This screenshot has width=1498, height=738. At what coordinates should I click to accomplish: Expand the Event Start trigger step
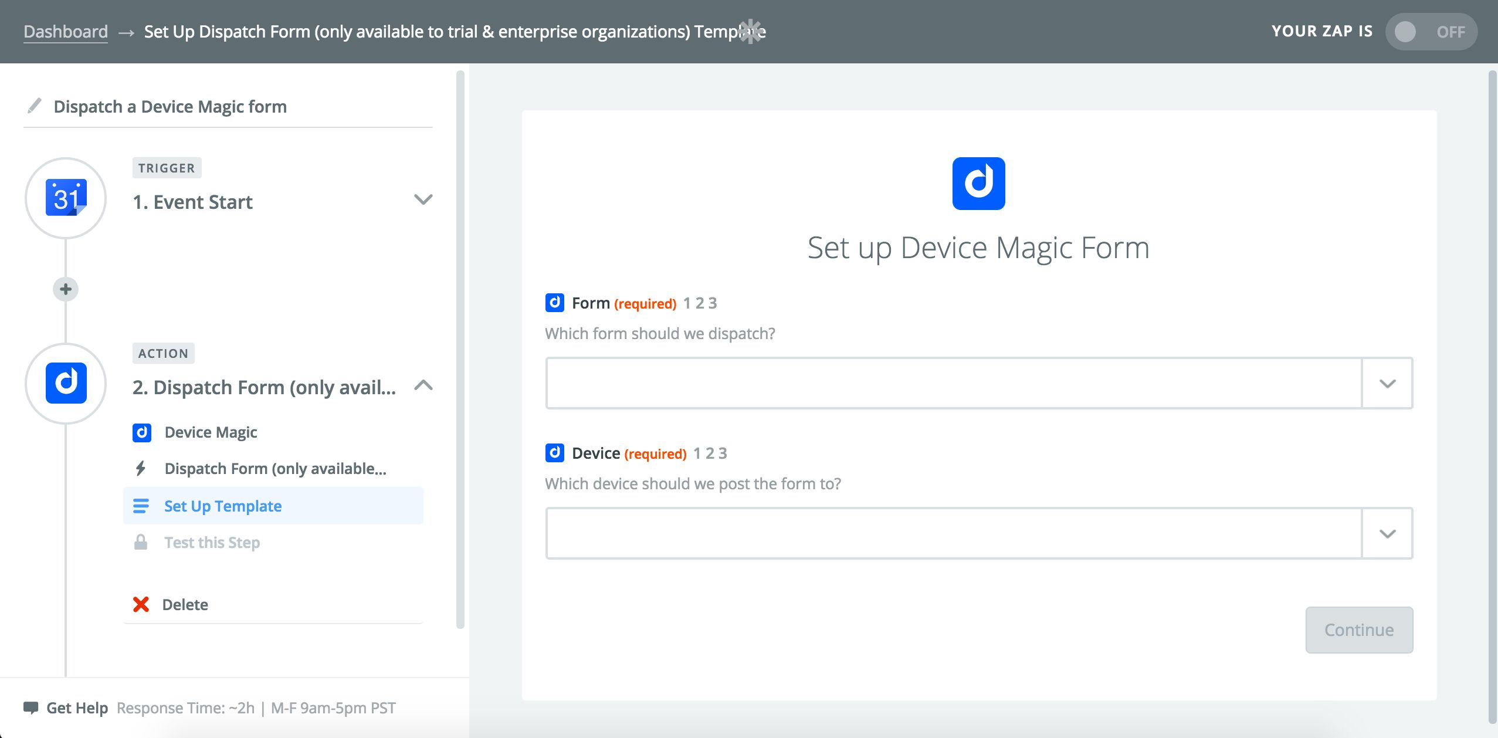coord(423,200)
